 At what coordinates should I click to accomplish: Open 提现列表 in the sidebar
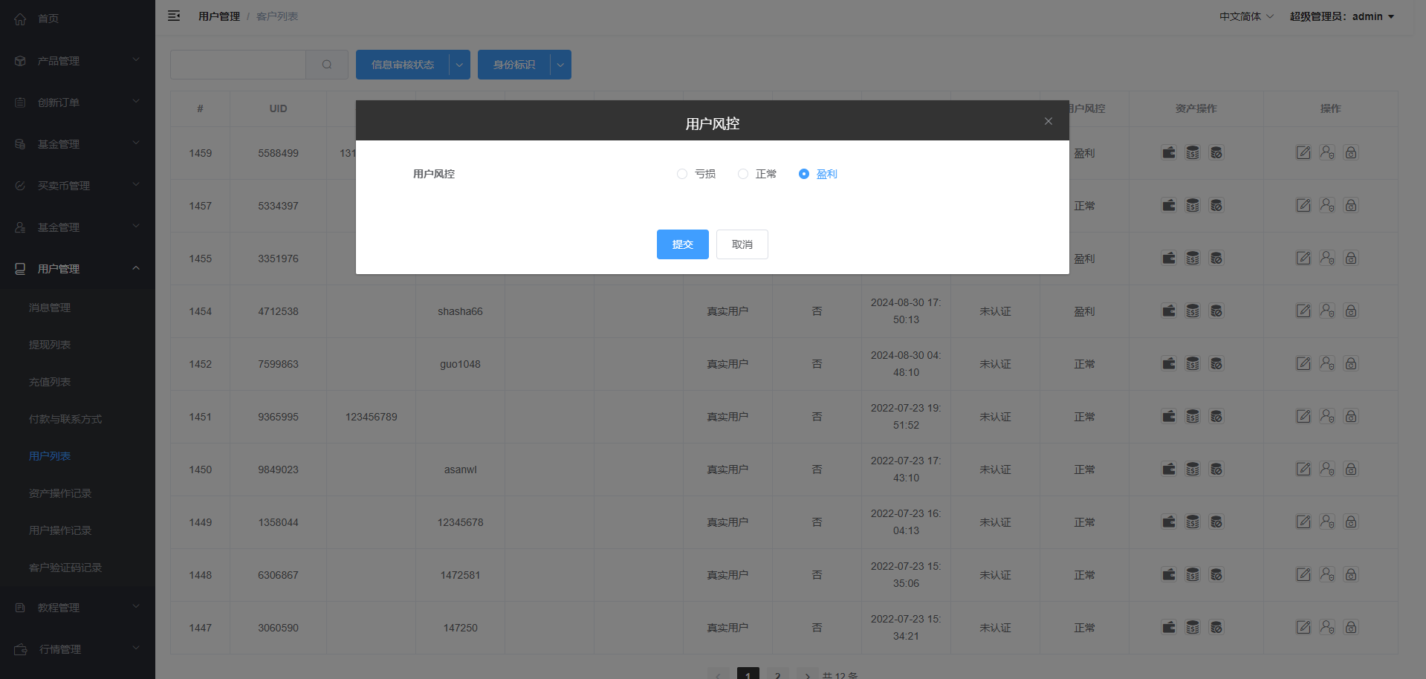pyautogui.click(x=50, y=345)
